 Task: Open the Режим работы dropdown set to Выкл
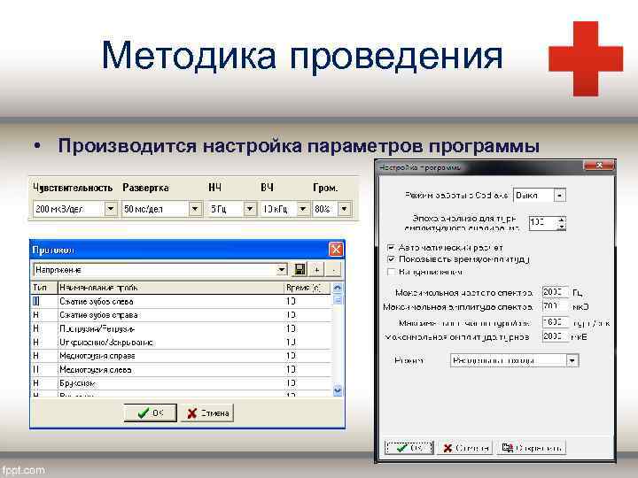(559, 196)
